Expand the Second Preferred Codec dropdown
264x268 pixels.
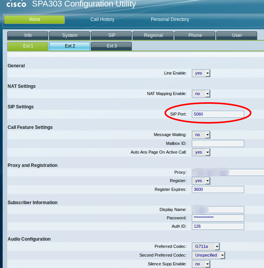coord(208,255)
